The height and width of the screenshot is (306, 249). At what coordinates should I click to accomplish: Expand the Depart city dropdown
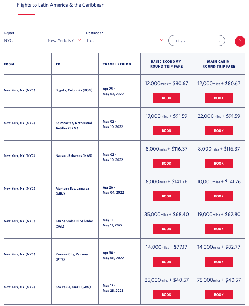point(79,40)
